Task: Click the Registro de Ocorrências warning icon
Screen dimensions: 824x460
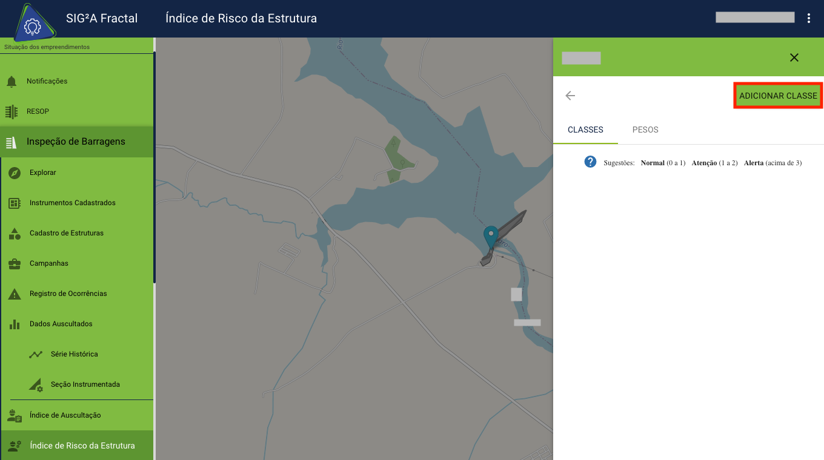Action: coord(15,294)
